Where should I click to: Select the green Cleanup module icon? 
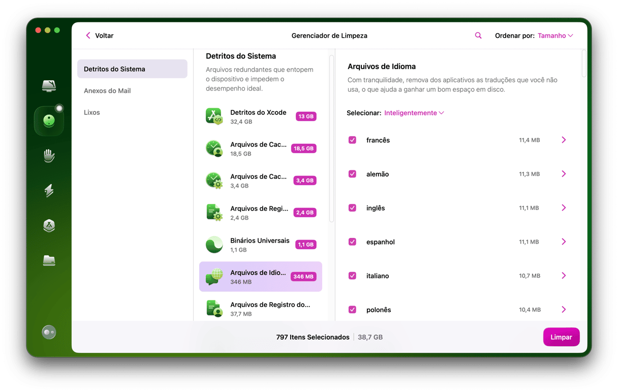(x=49, y=121)
